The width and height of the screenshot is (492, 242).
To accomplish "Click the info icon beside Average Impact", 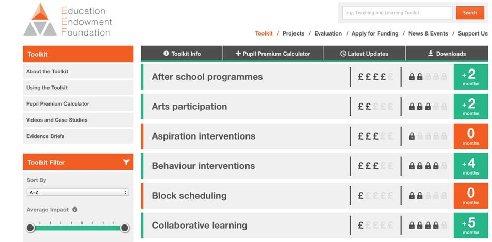I will click(75, 210).
